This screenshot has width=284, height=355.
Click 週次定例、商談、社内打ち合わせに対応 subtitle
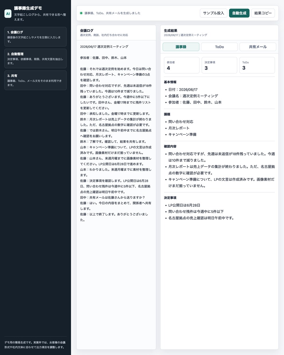[x=104, y=35]
